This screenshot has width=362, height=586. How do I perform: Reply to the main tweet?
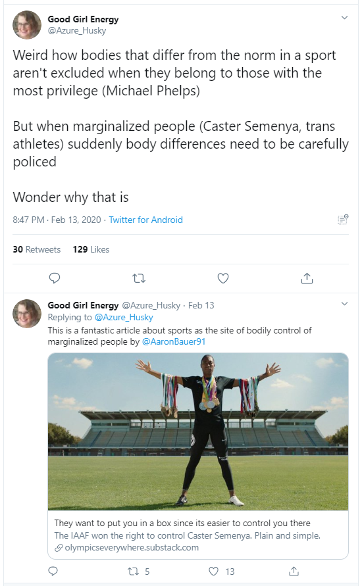pyautogui.click(x=55, y=278)
